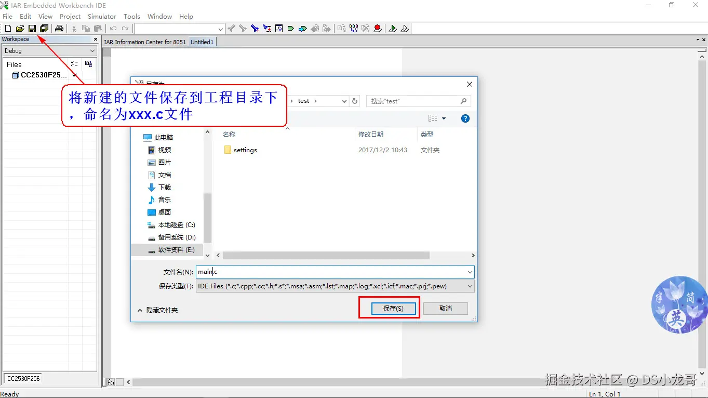Viewport: 708px width, 398px height.
Task: Open the Save All toolbar icon
Action: click(x=44, y=29)
